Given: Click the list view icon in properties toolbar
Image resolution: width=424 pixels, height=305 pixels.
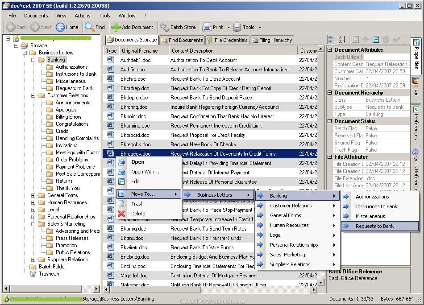Looking at the screenshot, I should 376,39.
